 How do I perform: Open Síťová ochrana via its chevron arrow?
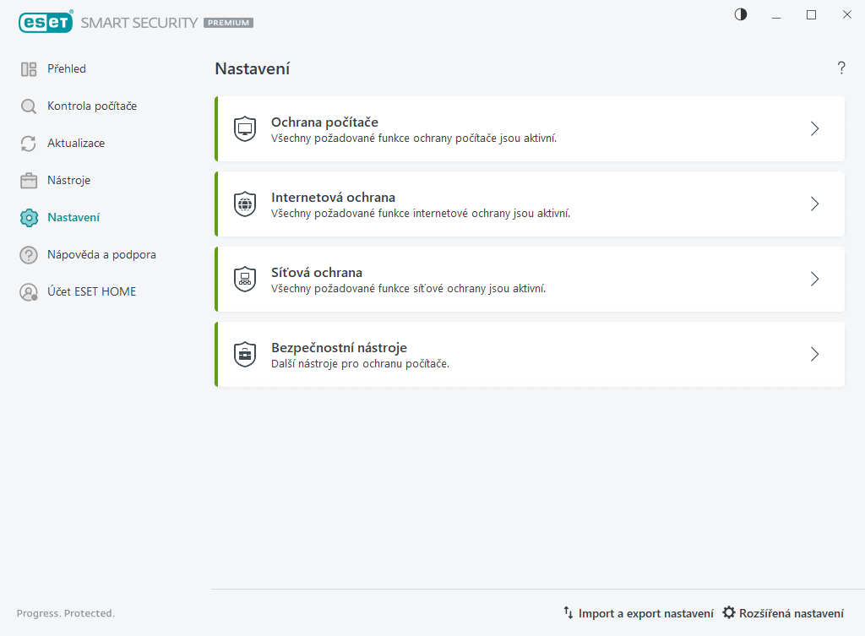pyautogui.click(x=814, y=279)
